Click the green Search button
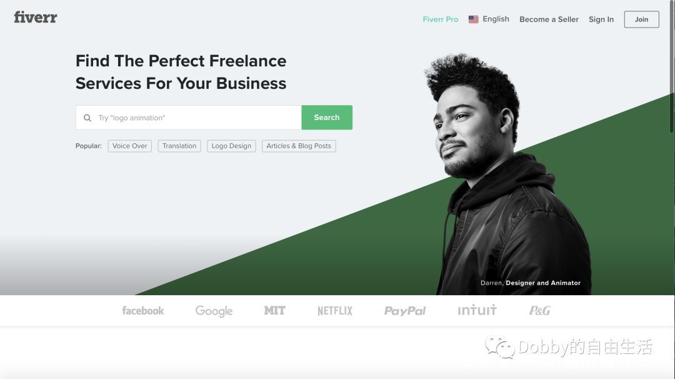The image size is (675, 379). (x=327, y=117)
